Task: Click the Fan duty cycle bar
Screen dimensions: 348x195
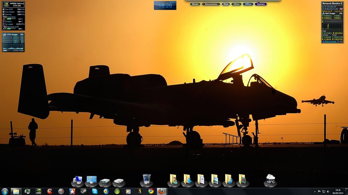Action: click(11, 28)
